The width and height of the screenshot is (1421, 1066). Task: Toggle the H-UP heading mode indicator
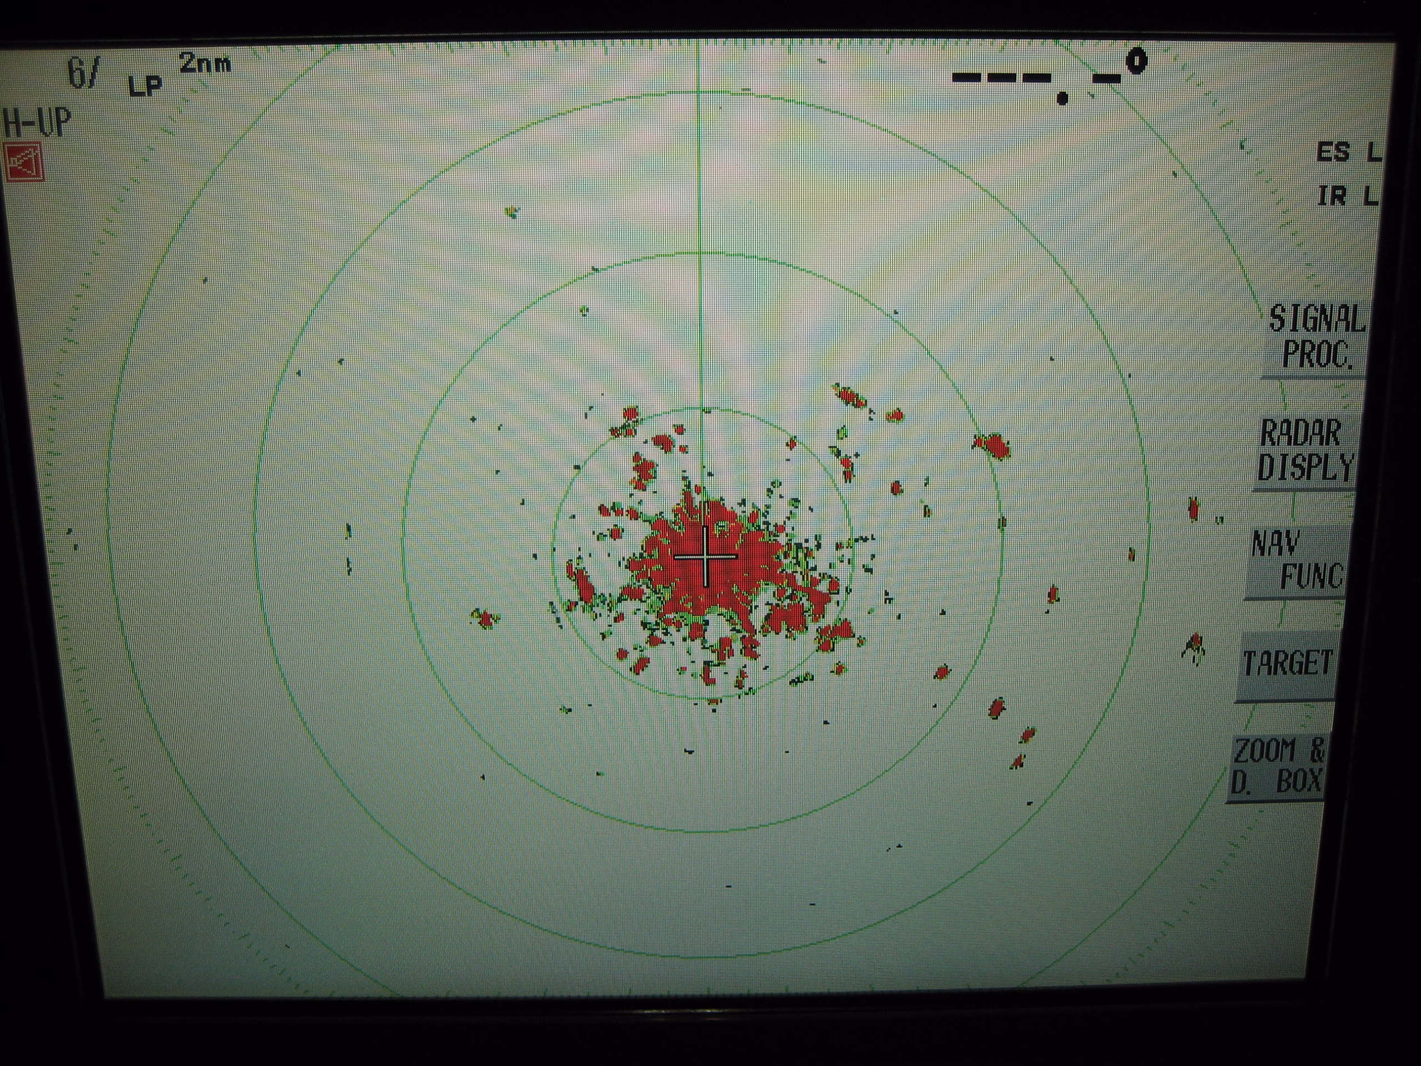click(37, 123)
